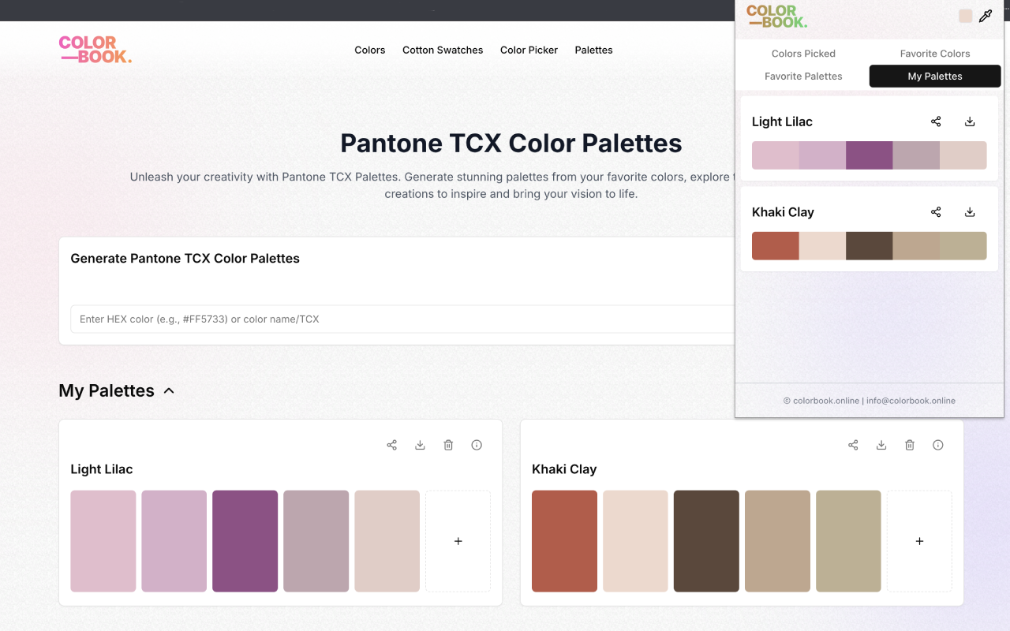1010x631 pixels.
Task: Add a color to Light Lilac palette
Action: [458, 541]
